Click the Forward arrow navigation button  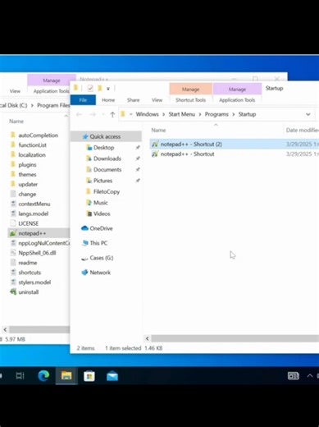click(93, 114)
